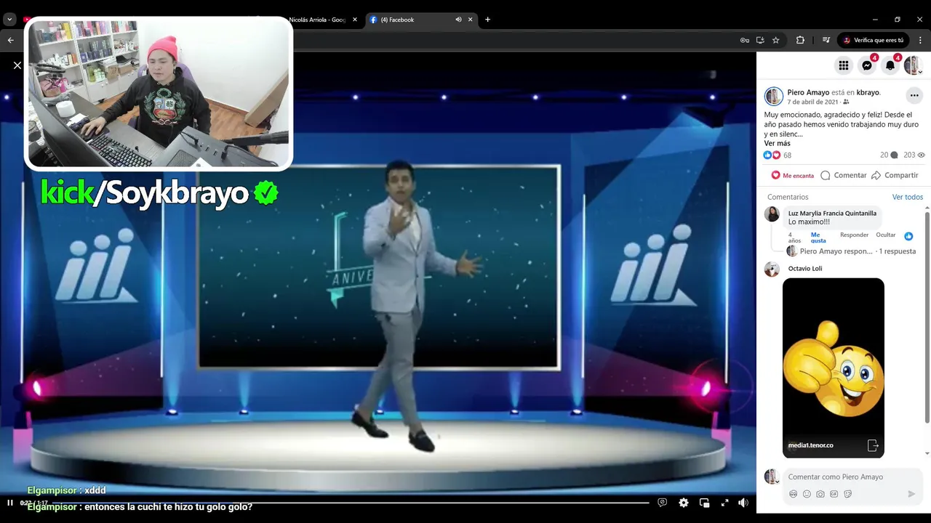Image resolution: width=931 pixels, height=523 pixels.
Task: Toggle video captions bubble icon
Action: pos(663,503)
